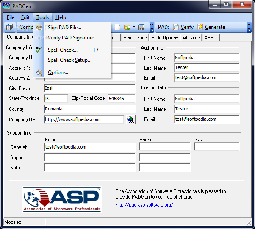Switch to the Affiliates tab
Viewport: 255px width, 229px height.
(x=191, y=38)
